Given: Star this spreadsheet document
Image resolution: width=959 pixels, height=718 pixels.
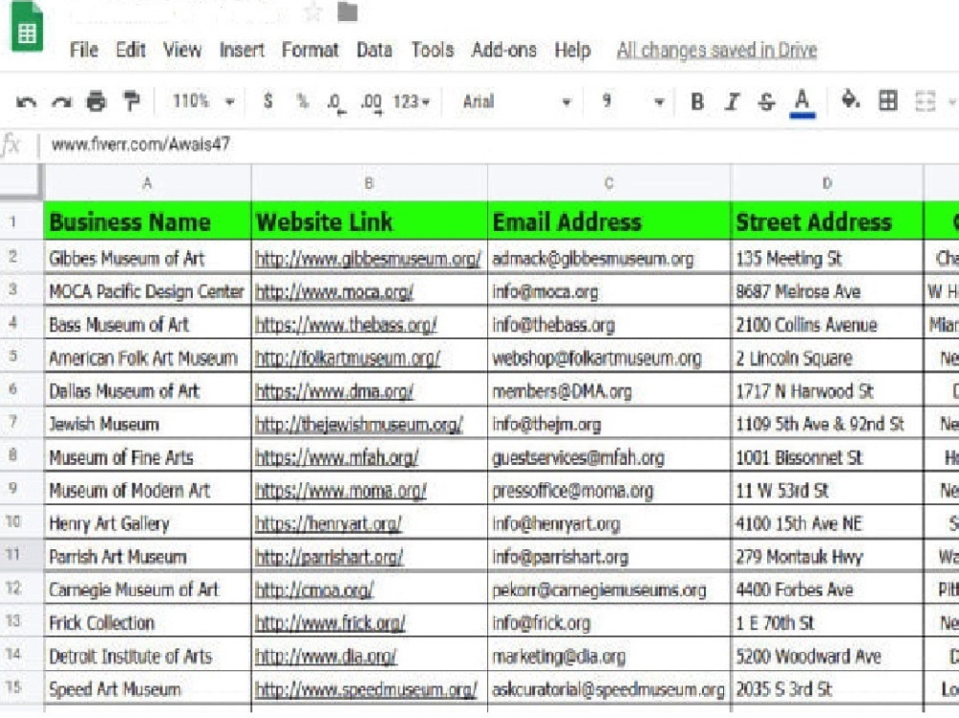Looking at the screenshot, I should point(314,11).
